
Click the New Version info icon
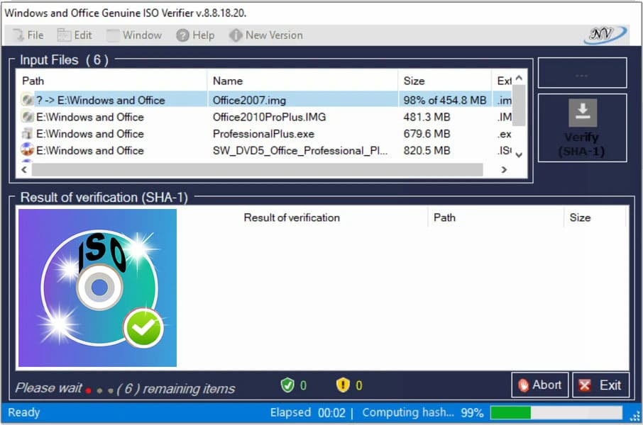point(236,35)
